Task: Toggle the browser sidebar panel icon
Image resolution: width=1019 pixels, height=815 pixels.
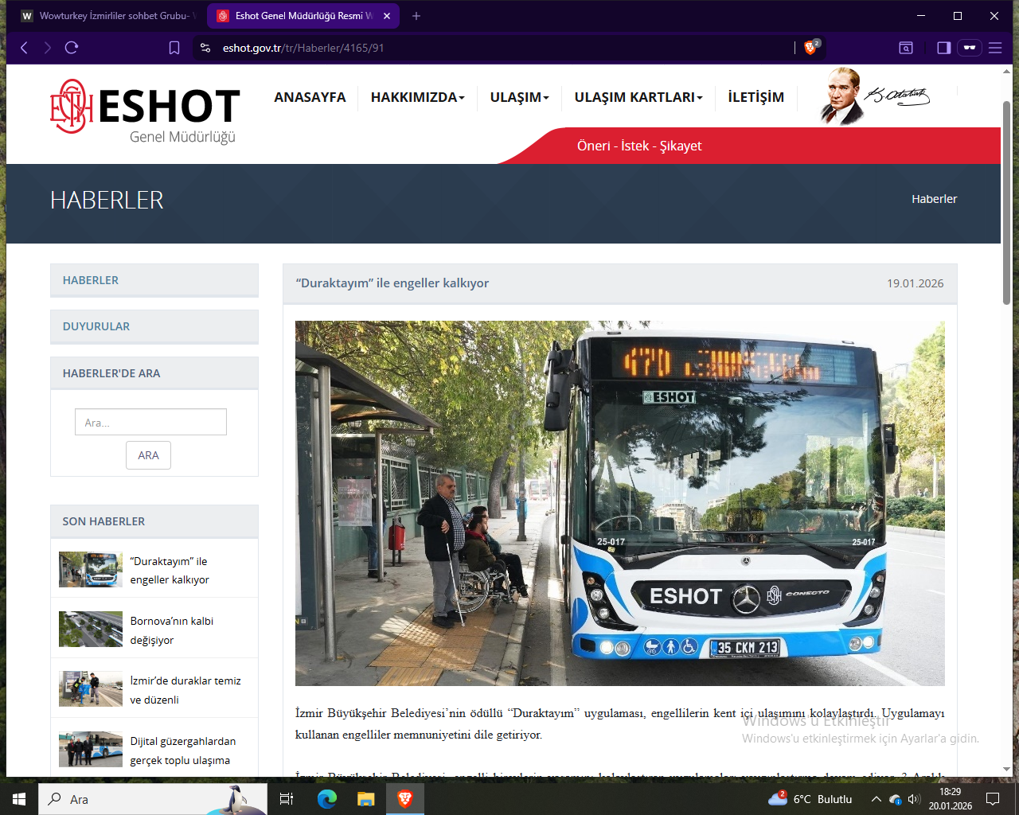Action: pos(943,48)
